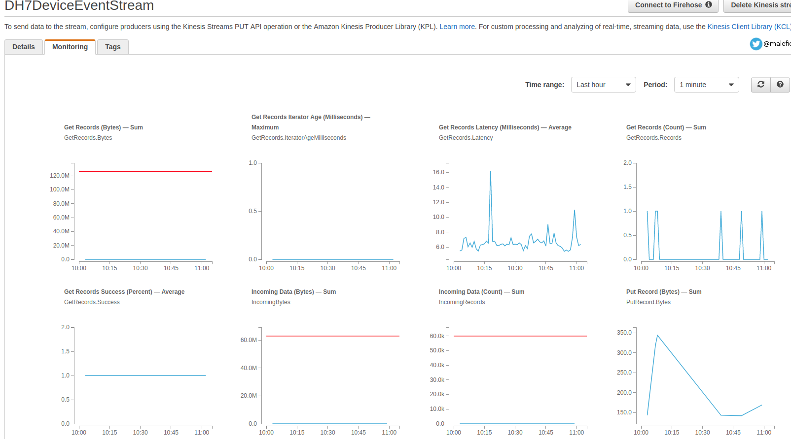Select the Monitoring tab
This screenshot has height=439, width=791.
tap(70, 47)
